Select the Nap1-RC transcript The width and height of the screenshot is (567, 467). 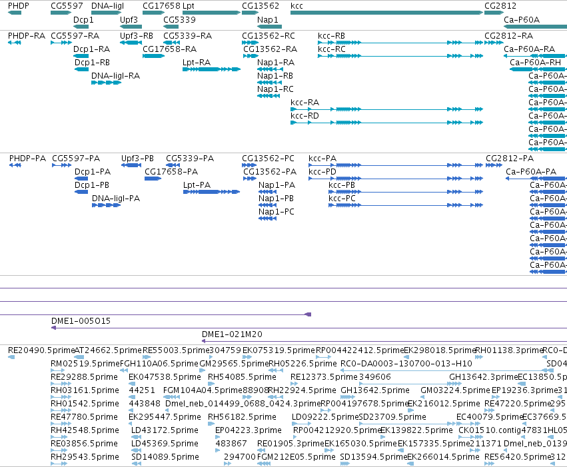coord(269,96)
